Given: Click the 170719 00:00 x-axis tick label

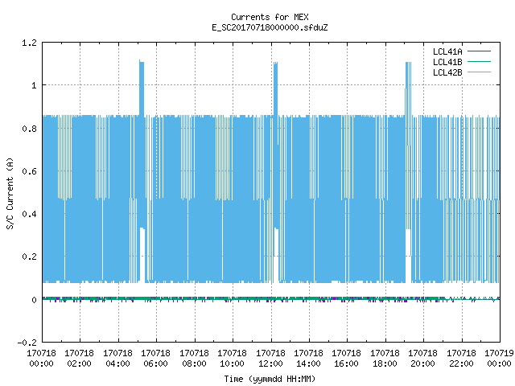Looking at the screenshot, I should pos(499,359).
